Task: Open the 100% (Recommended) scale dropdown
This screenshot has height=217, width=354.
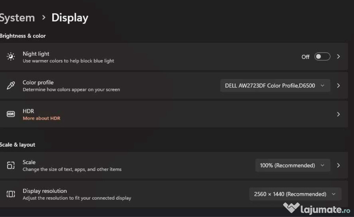Action: pyautogui.click(x=293, y=165)
